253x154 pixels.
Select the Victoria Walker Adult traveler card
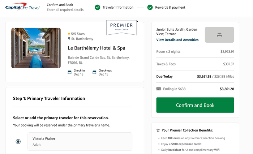pos(80,142)
